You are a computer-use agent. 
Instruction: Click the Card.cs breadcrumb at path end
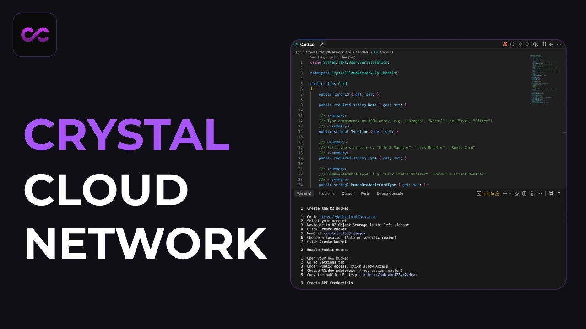coord(384,53)
